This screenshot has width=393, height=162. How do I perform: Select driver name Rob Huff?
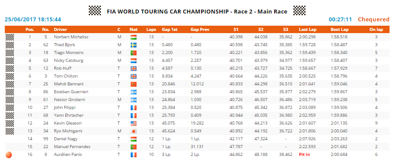pyautogui.click(x=62, y=68)
